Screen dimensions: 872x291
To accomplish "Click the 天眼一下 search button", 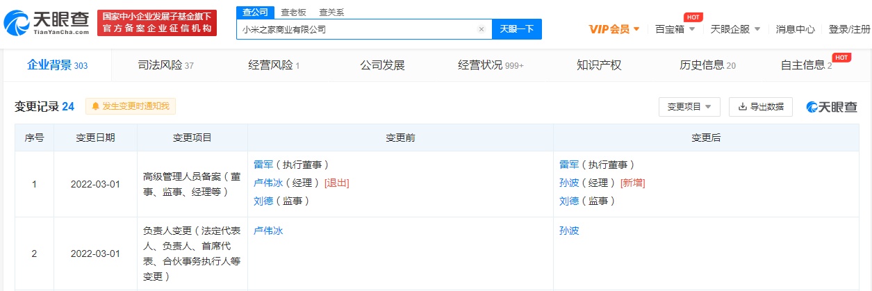I will 517,29.
